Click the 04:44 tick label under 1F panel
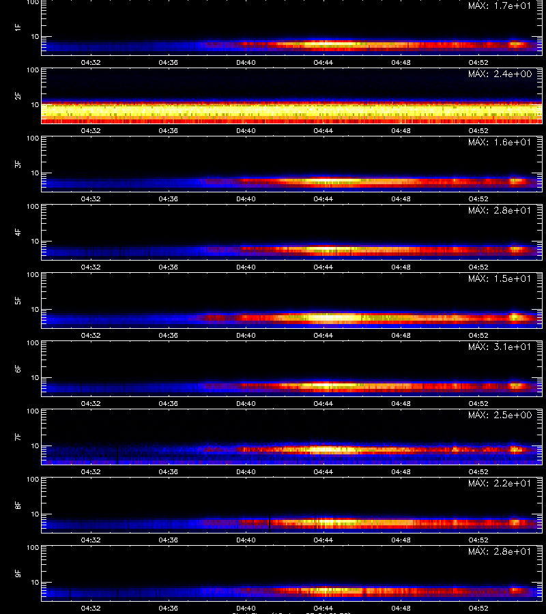The width and height of the screenshot is (546, 614). click(x=323, y=62)
